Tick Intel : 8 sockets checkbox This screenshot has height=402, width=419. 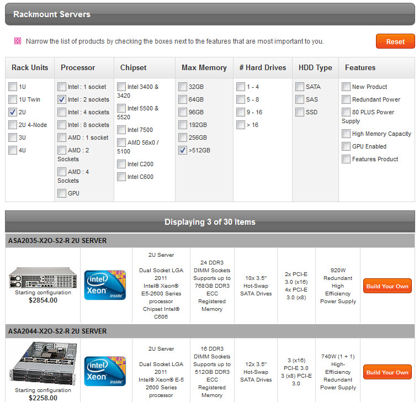pyautogui.click(x=62, y=125)
